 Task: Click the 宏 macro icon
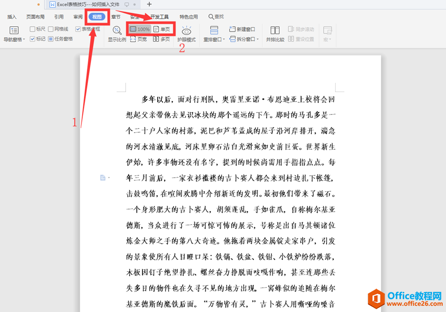[328, 30]
